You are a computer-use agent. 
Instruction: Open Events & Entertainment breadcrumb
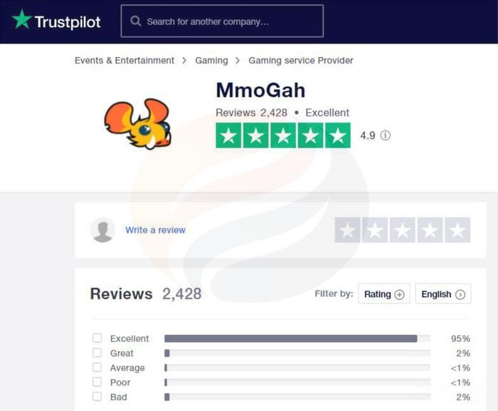pos(124,61)
